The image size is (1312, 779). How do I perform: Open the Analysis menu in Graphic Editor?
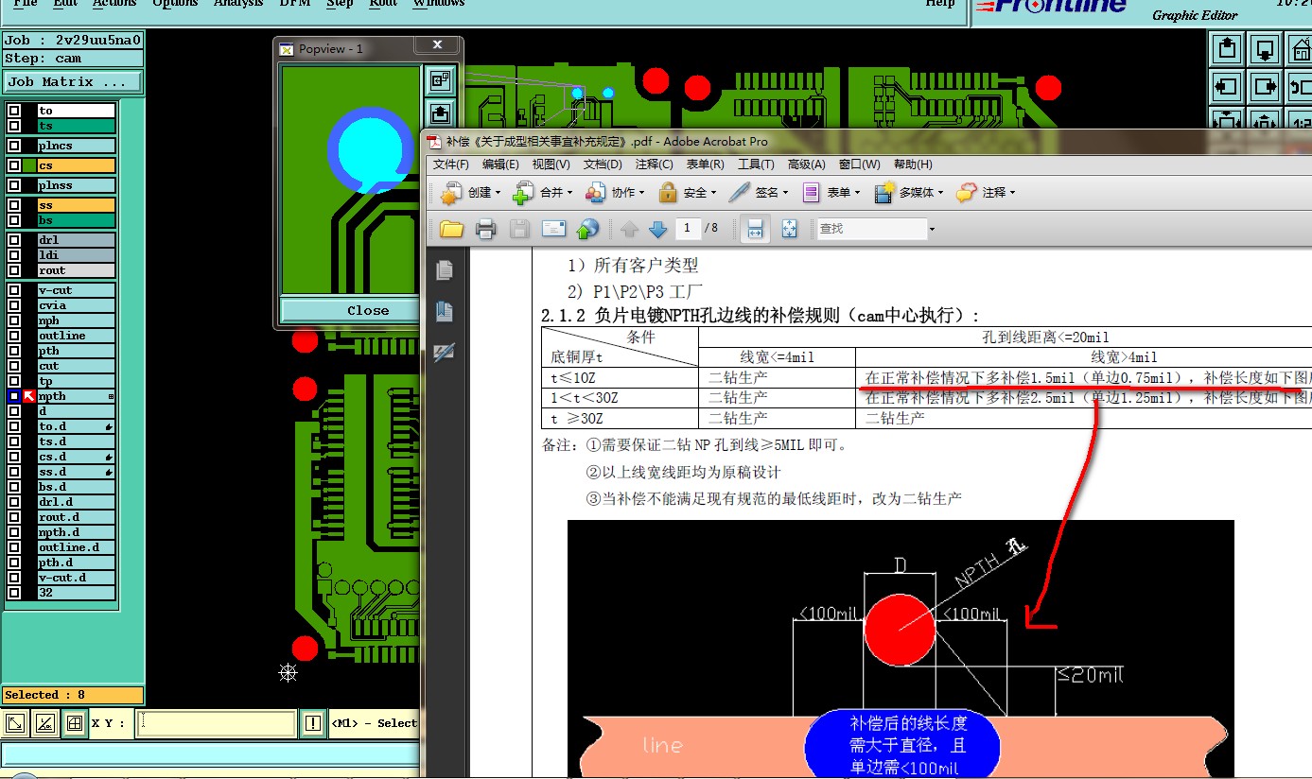pos(238,4)
